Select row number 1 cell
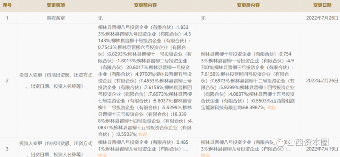 7,18
